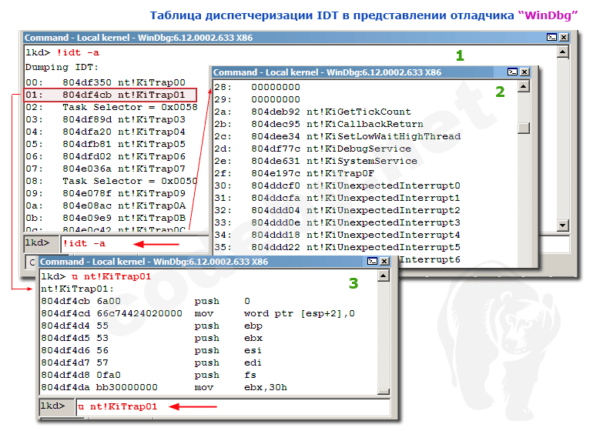The width and height of the screenshot is (593, 431).
Task: Close window 2 listing KiGetTickCount entries
Action: click(524, 72)
